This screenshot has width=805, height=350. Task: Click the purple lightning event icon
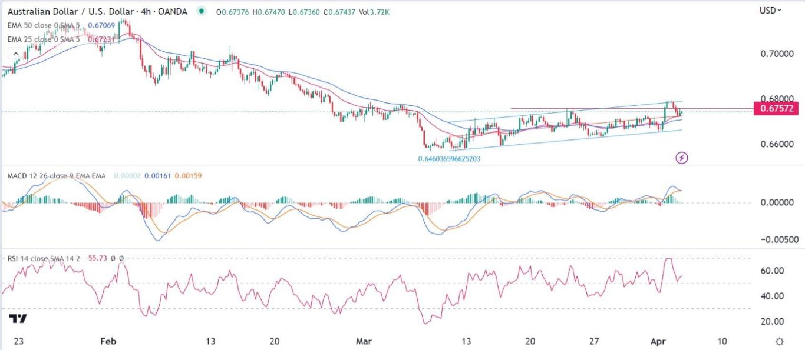click(682, 157)
